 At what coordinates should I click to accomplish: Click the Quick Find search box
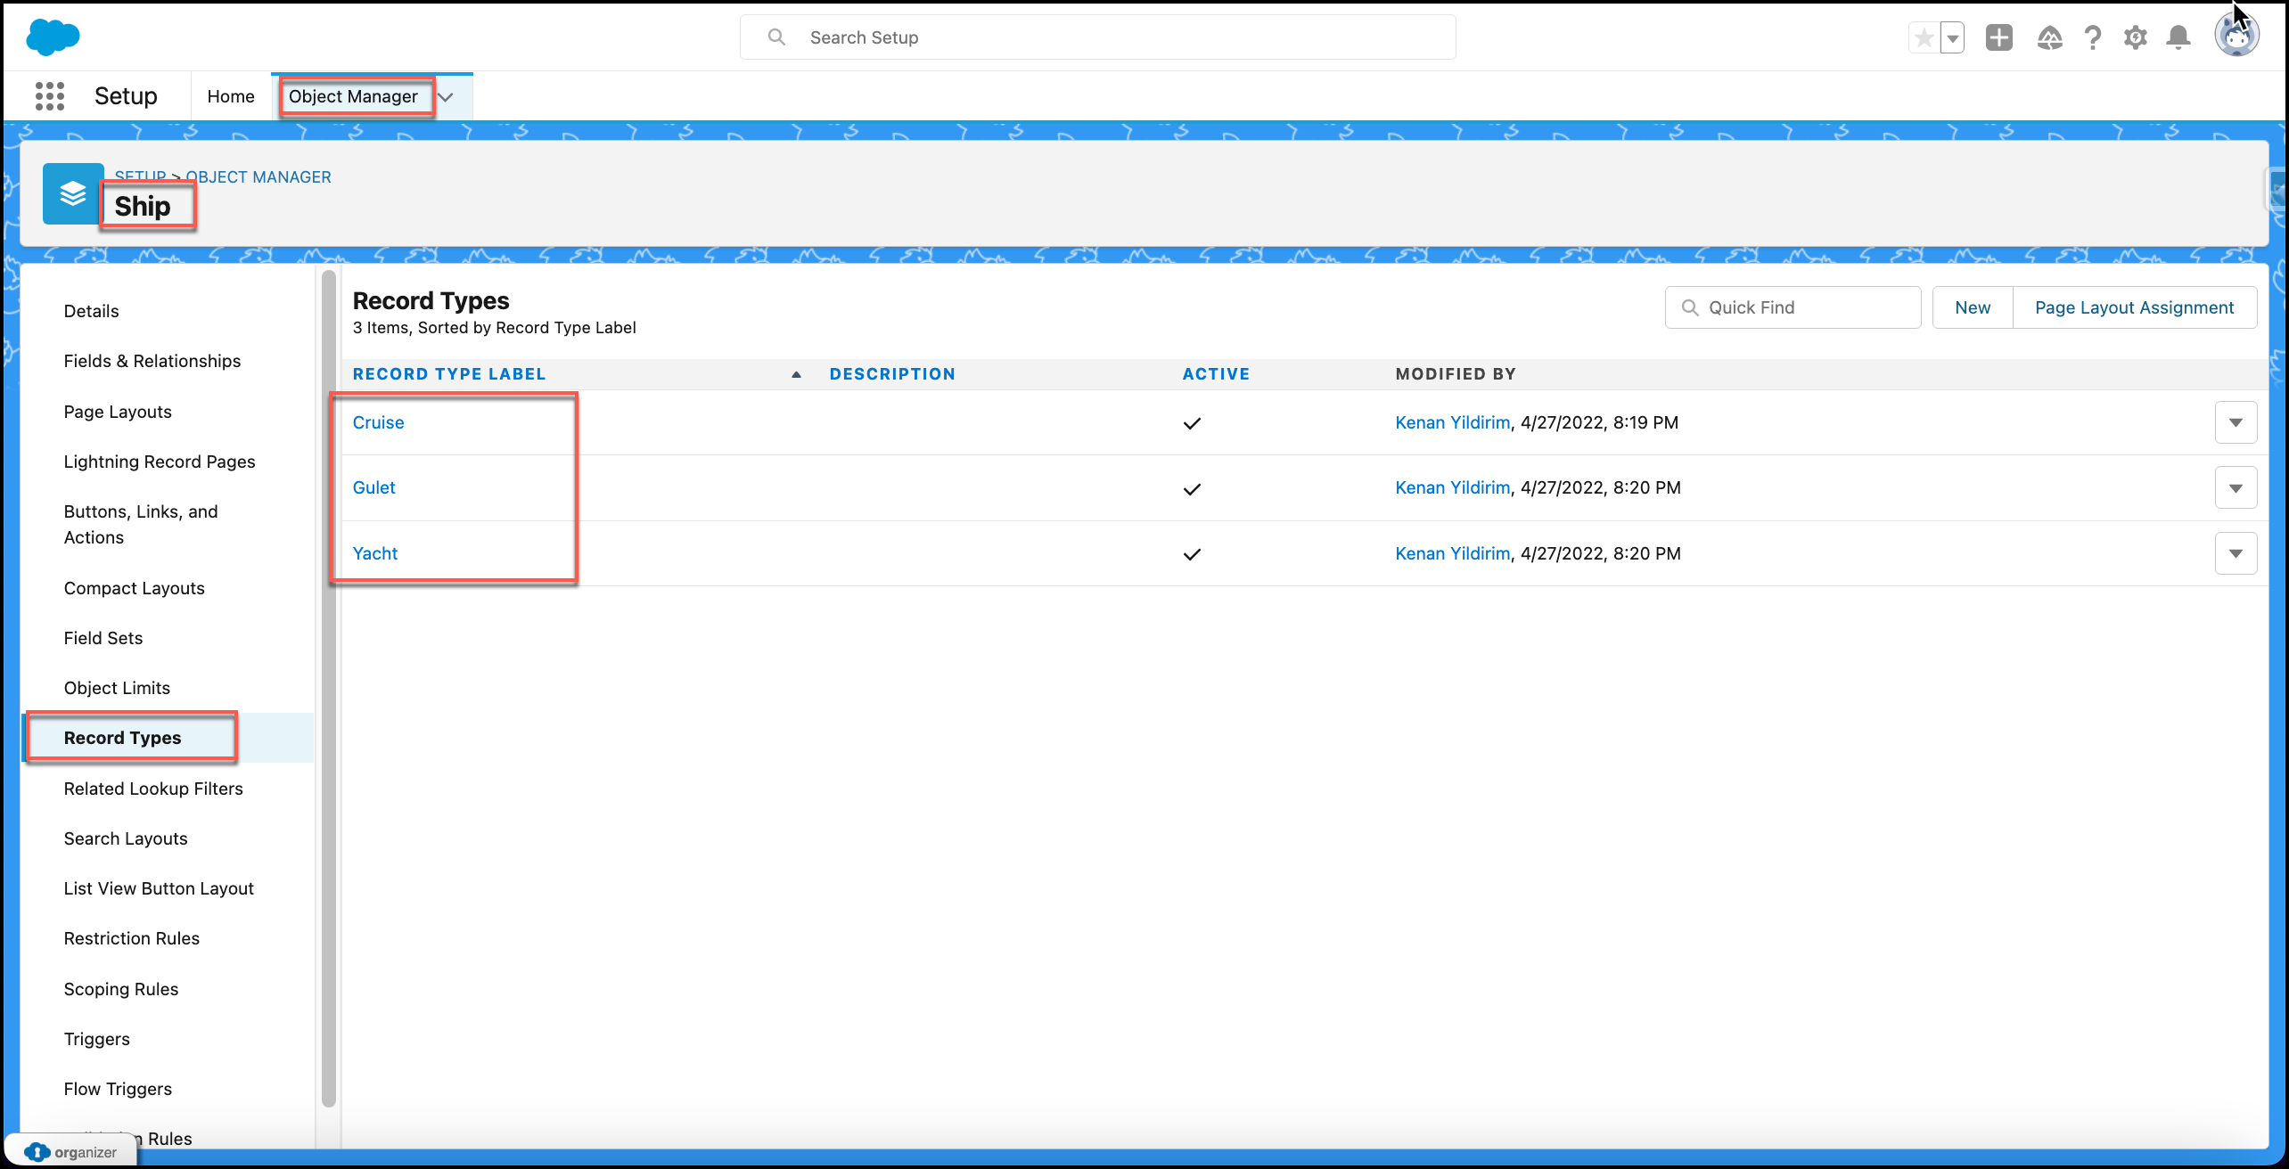click(1793, 307)
